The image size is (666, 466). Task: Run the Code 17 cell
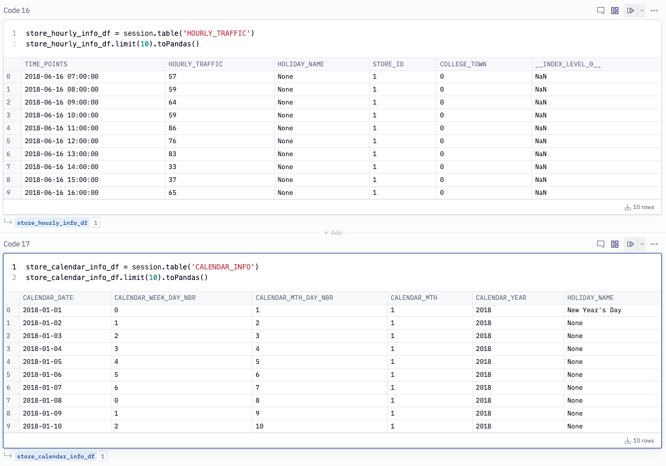pos(630,244)
